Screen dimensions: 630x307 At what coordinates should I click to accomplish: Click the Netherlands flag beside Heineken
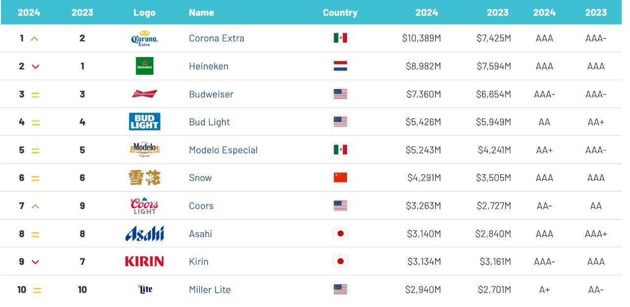pos(341,66)
